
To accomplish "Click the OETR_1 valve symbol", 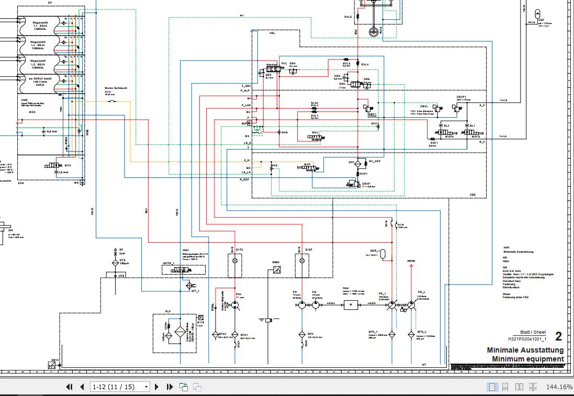I will [184, 270].
